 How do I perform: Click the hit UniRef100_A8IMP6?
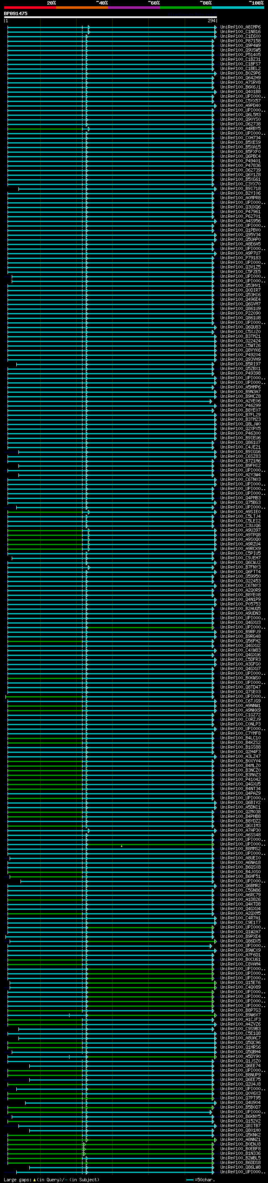pos(240,27)
